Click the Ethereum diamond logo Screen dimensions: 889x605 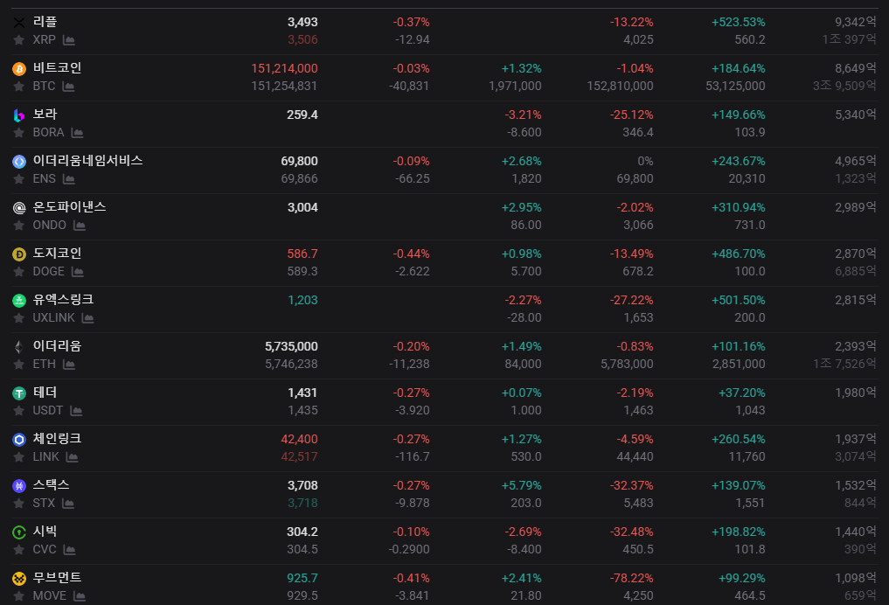pyautogui.click(x=19, y=347)
